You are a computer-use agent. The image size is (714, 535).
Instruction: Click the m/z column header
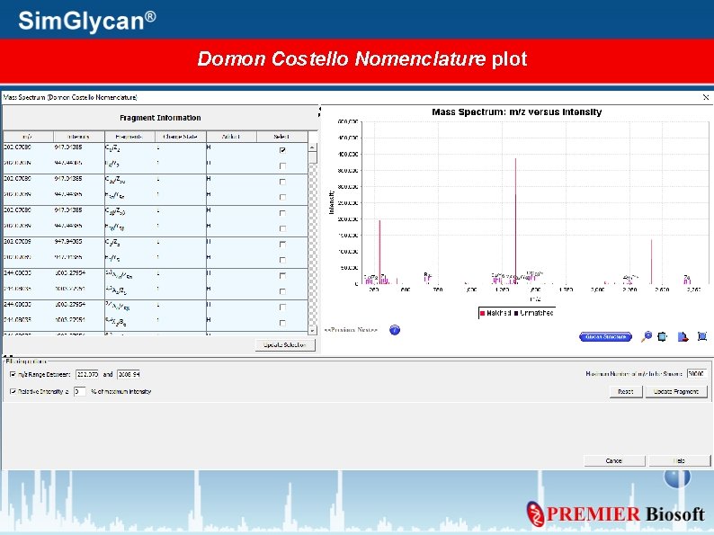28,137
